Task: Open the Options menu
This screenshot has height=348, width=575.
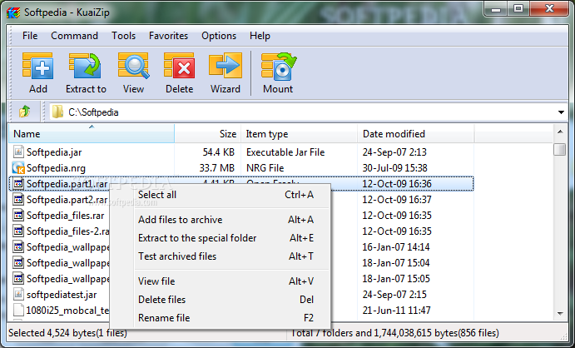Action: [x=219, y=36]
